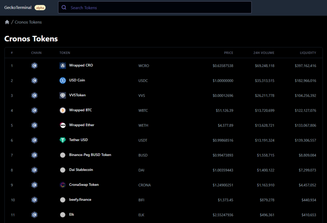Click the price $51,126.39

(224, 110)
